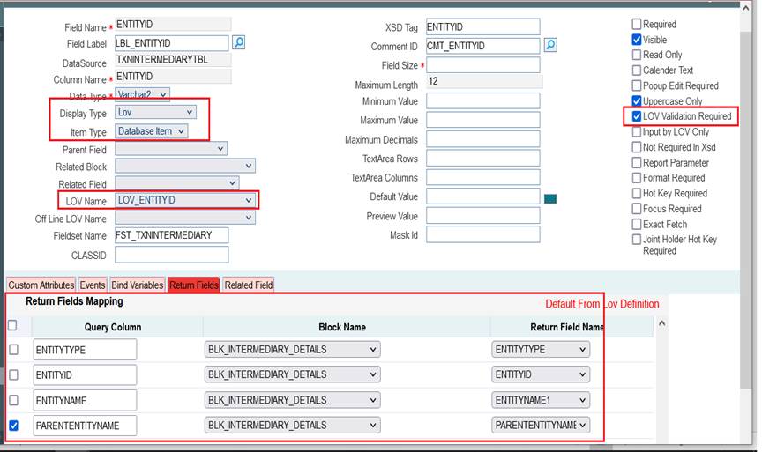762x452 pixels.
Task: Toggle Not Required In Xsd checkbox
Action: click(637, 147)
